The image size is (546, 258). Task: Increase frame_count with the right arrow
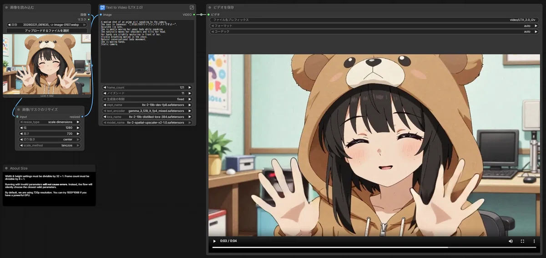[190, 87]
